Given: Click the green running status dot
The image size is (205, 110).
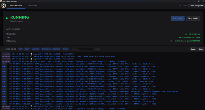Looking at the screenshot, I should click(7, 18).
